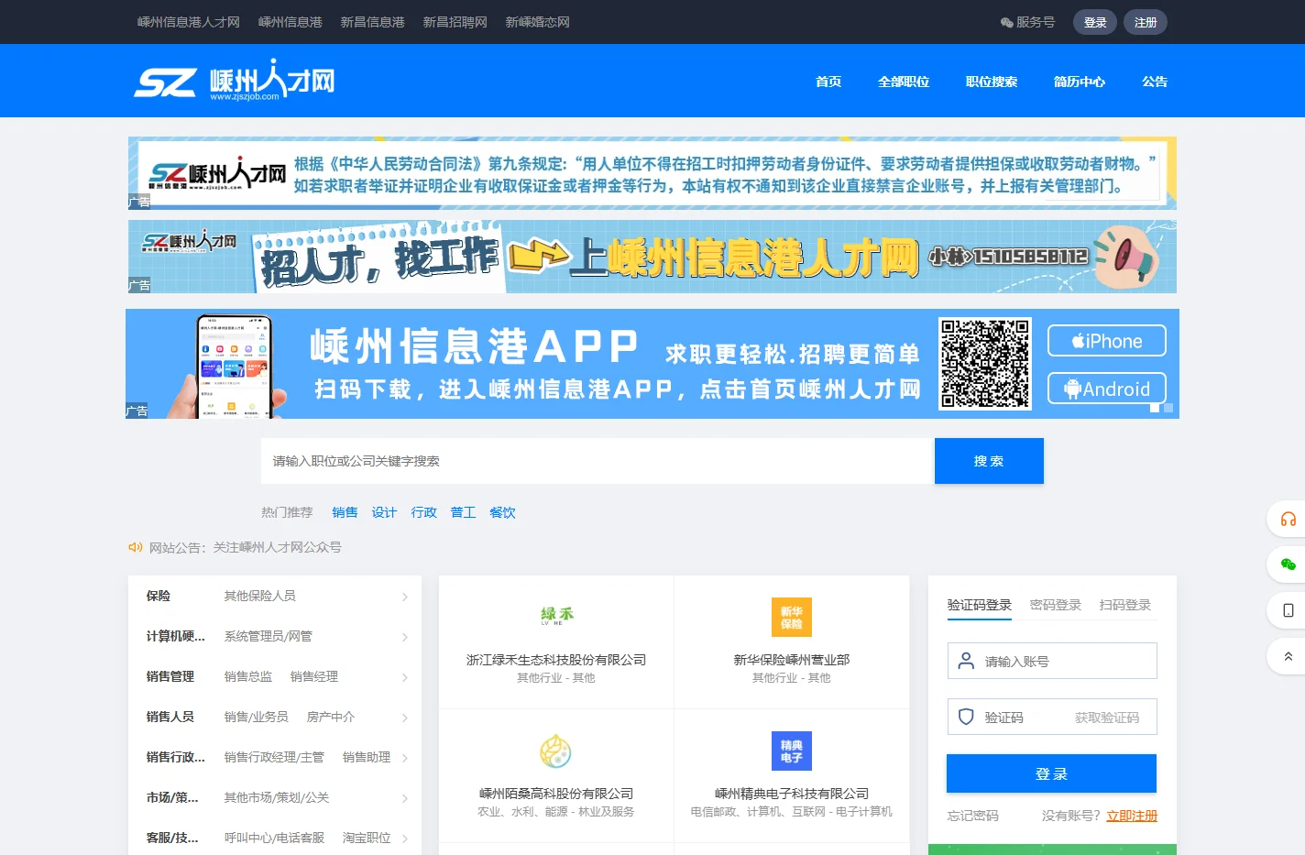Click the speaker announcement icon
This screenshot has height=855, width=1305.
click(x=136, y=547)
